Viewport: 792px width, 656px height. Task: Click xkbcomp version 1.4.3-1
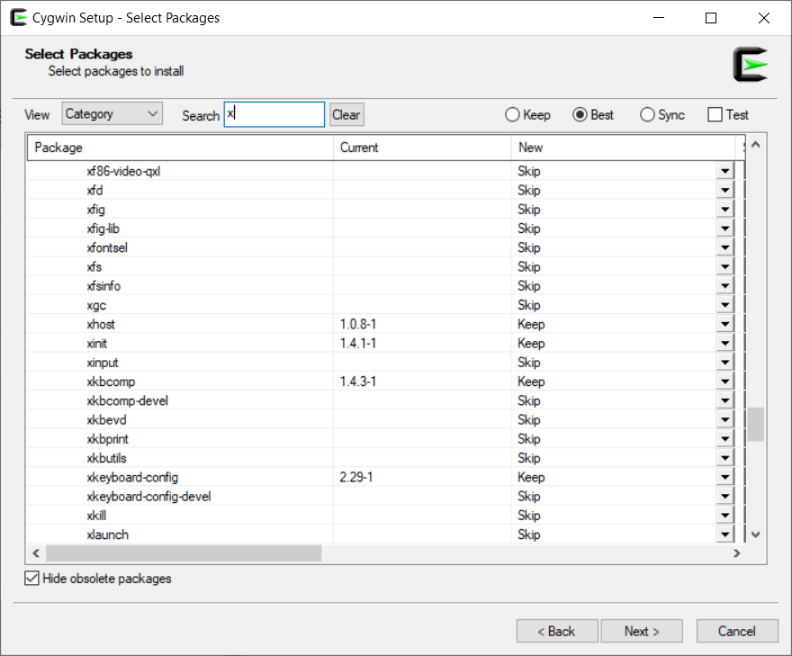point(357,382)
